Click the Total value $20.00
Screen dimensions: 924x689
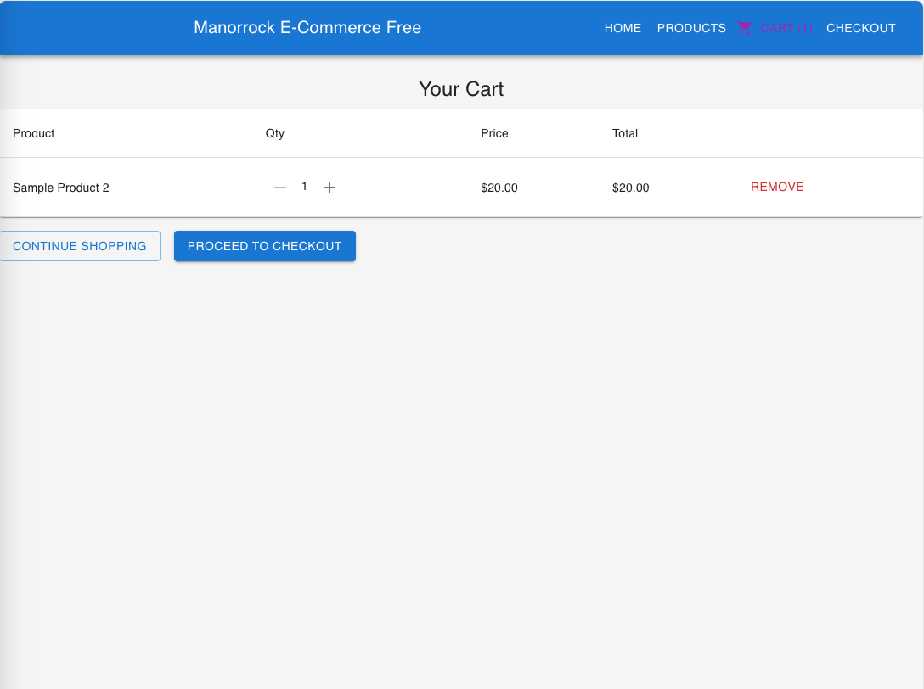(x=630, y=188)
